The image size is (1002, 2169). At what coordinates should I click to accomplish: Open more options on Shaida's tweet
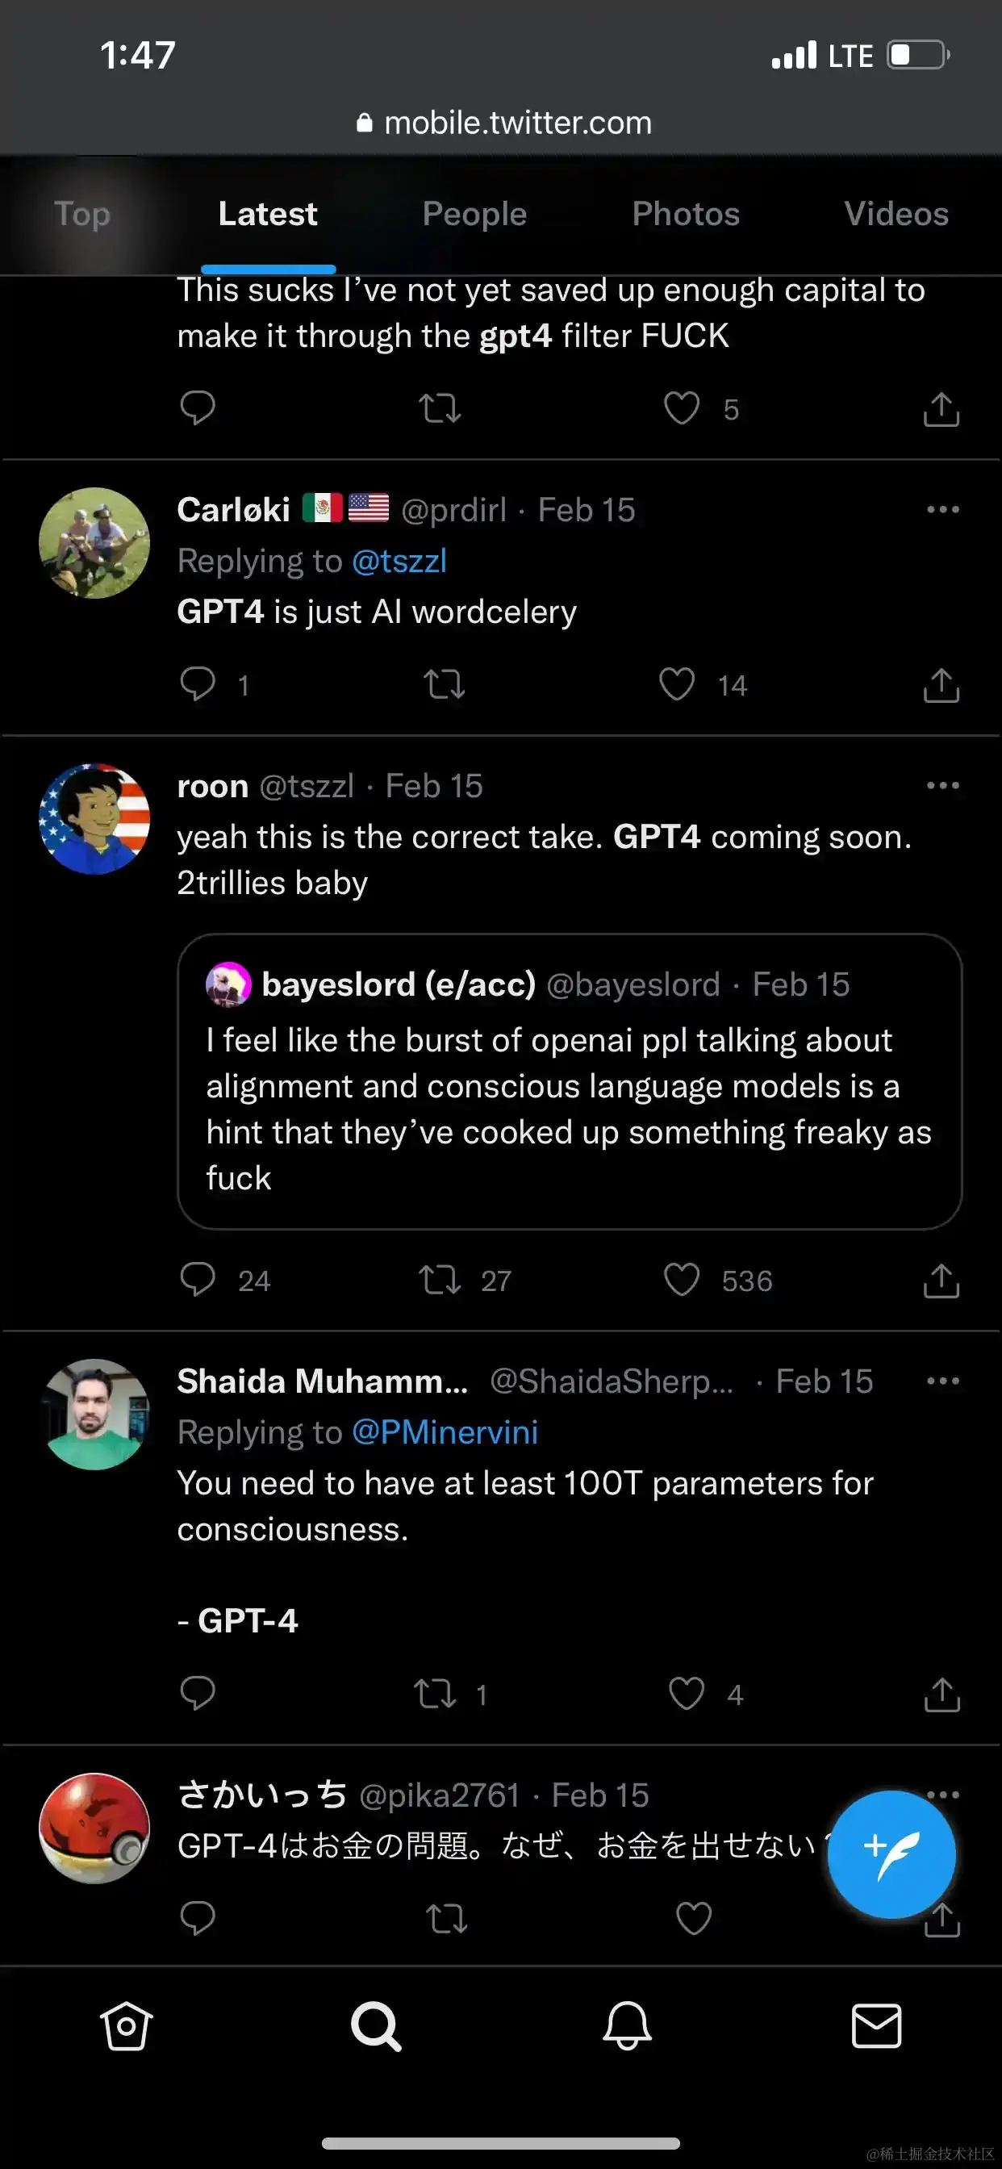(x=942, y=1381)
